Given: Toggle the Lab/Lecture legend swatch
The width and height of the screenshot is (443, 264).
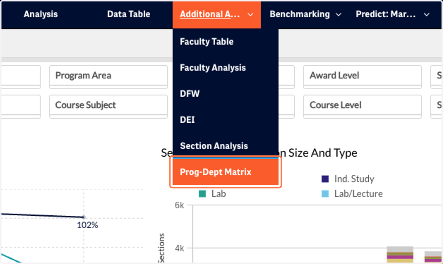Looking at the screenshot, I should (325, 194).
